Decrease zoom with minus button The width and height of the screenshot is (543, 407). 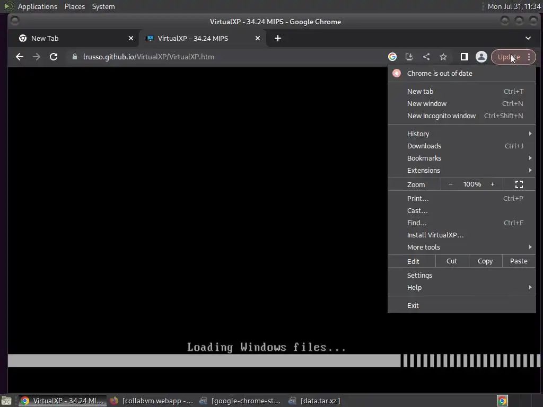pyautogui.click(x=451, y=184)
